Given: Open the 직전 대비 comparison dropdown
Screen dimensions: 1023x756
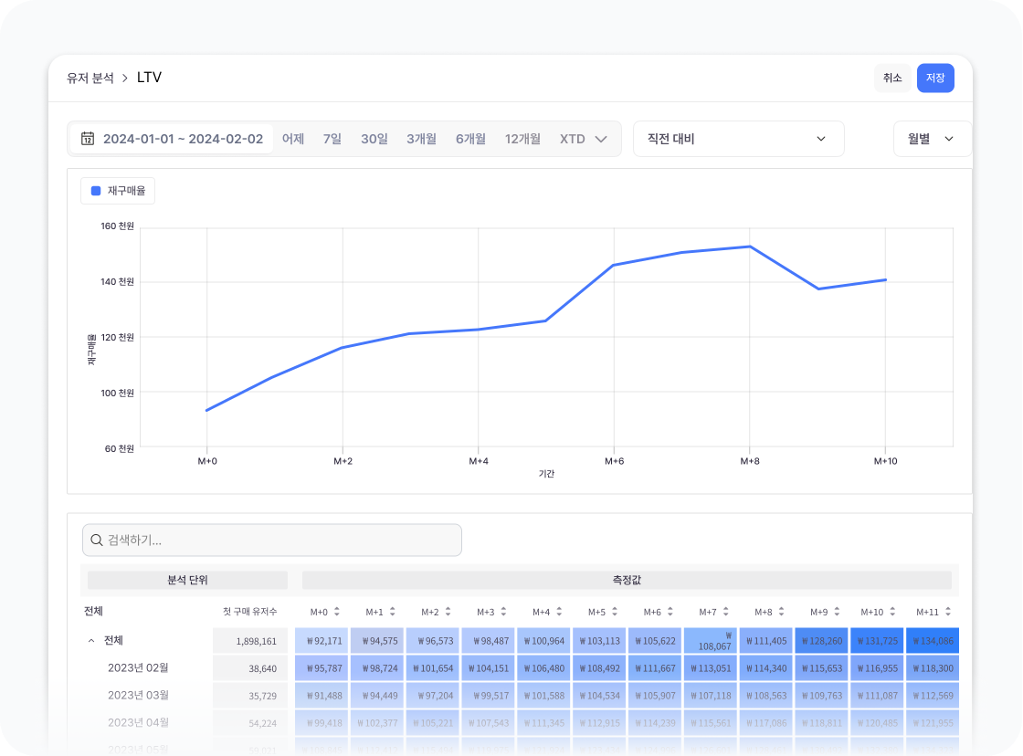Looking at the screenshot, I should [x=738, y=139].
